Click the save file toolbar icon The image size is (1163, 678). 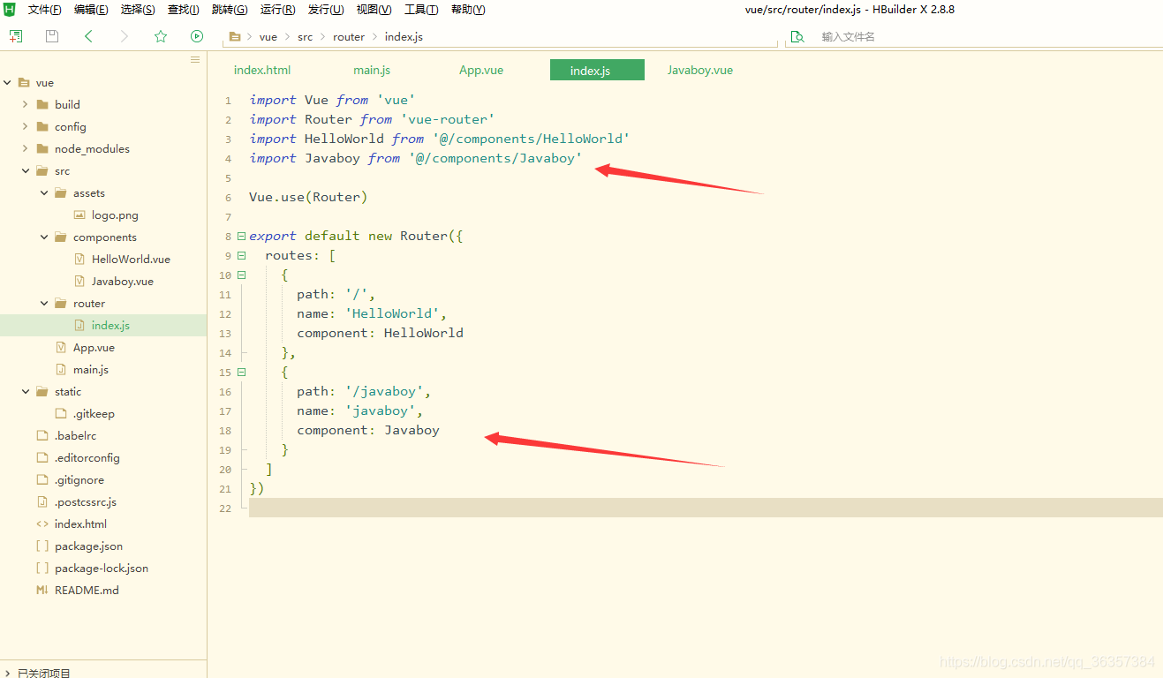[x=52, y=36]
